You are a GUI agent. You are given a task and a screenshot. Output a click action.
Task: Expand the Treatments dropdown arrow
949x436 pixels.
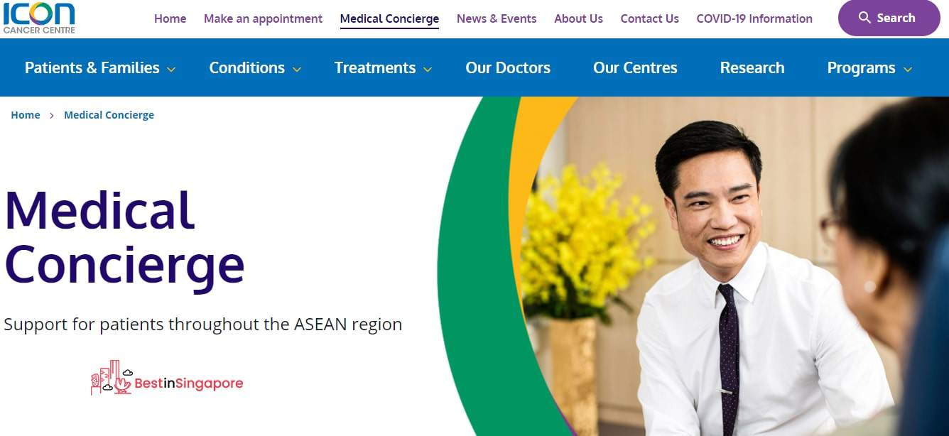pyautogui.click(x=428, y=69)
